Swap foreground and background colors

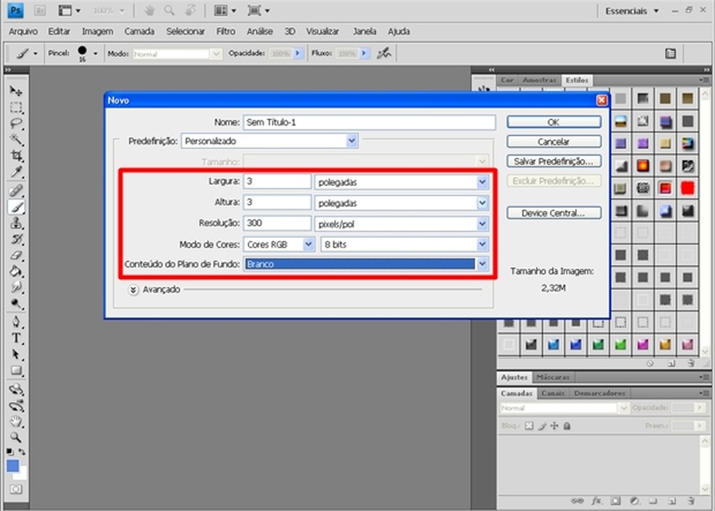[x=23, y=452]
